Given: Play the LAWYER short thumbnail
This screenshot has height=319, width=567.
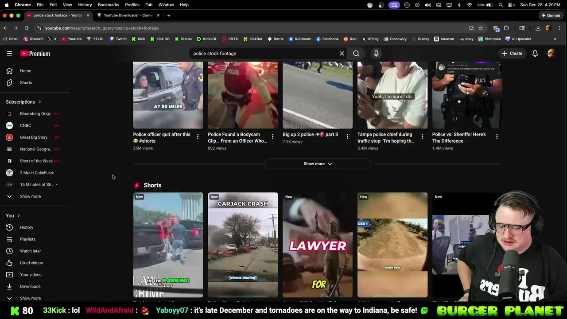Looking at the screenshot, I should pyautogui.click(x=318, y=245).
